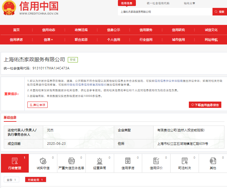Screen dimensions: 227x188
Task: Download the credit report via 下载信用信息报告
Action: tap(205, 105)
